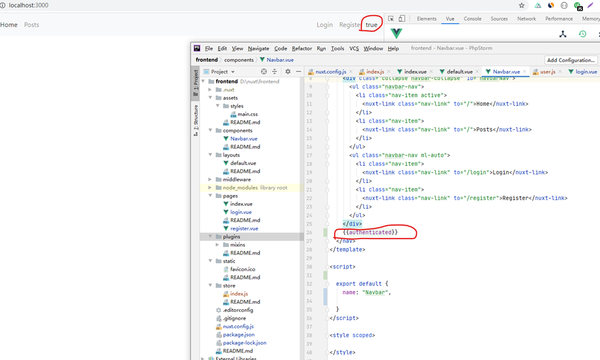This screenshot has height=360, width=600.
Task: Click the Vue logo in DevTools panel
Action: (397, 33)
